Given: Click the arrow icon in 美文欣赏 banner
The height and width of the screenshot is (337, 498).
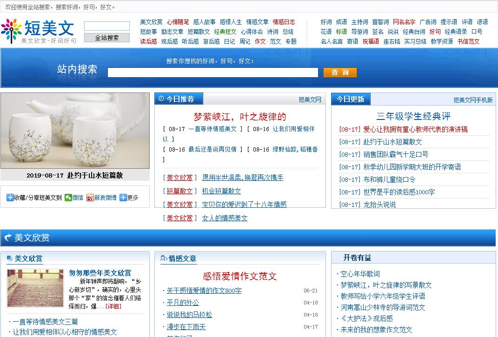Looking at the screenshot, I should point(8,238).
